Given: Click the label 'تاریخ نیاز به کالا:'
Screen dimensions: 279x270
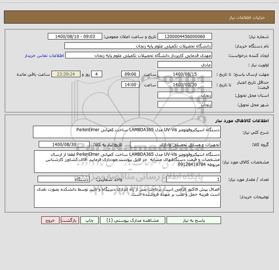Looking at the screenshot, I should [108, 145].
